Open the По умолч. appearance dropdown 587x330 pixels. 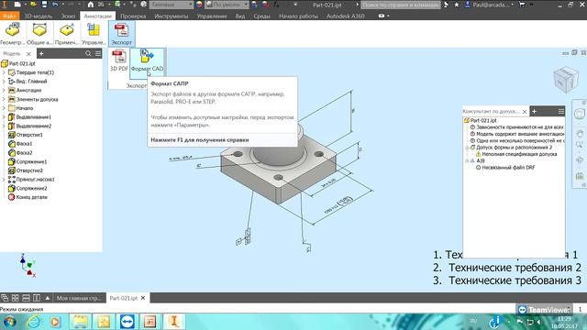pyautogui.click(x=227, y=5)
